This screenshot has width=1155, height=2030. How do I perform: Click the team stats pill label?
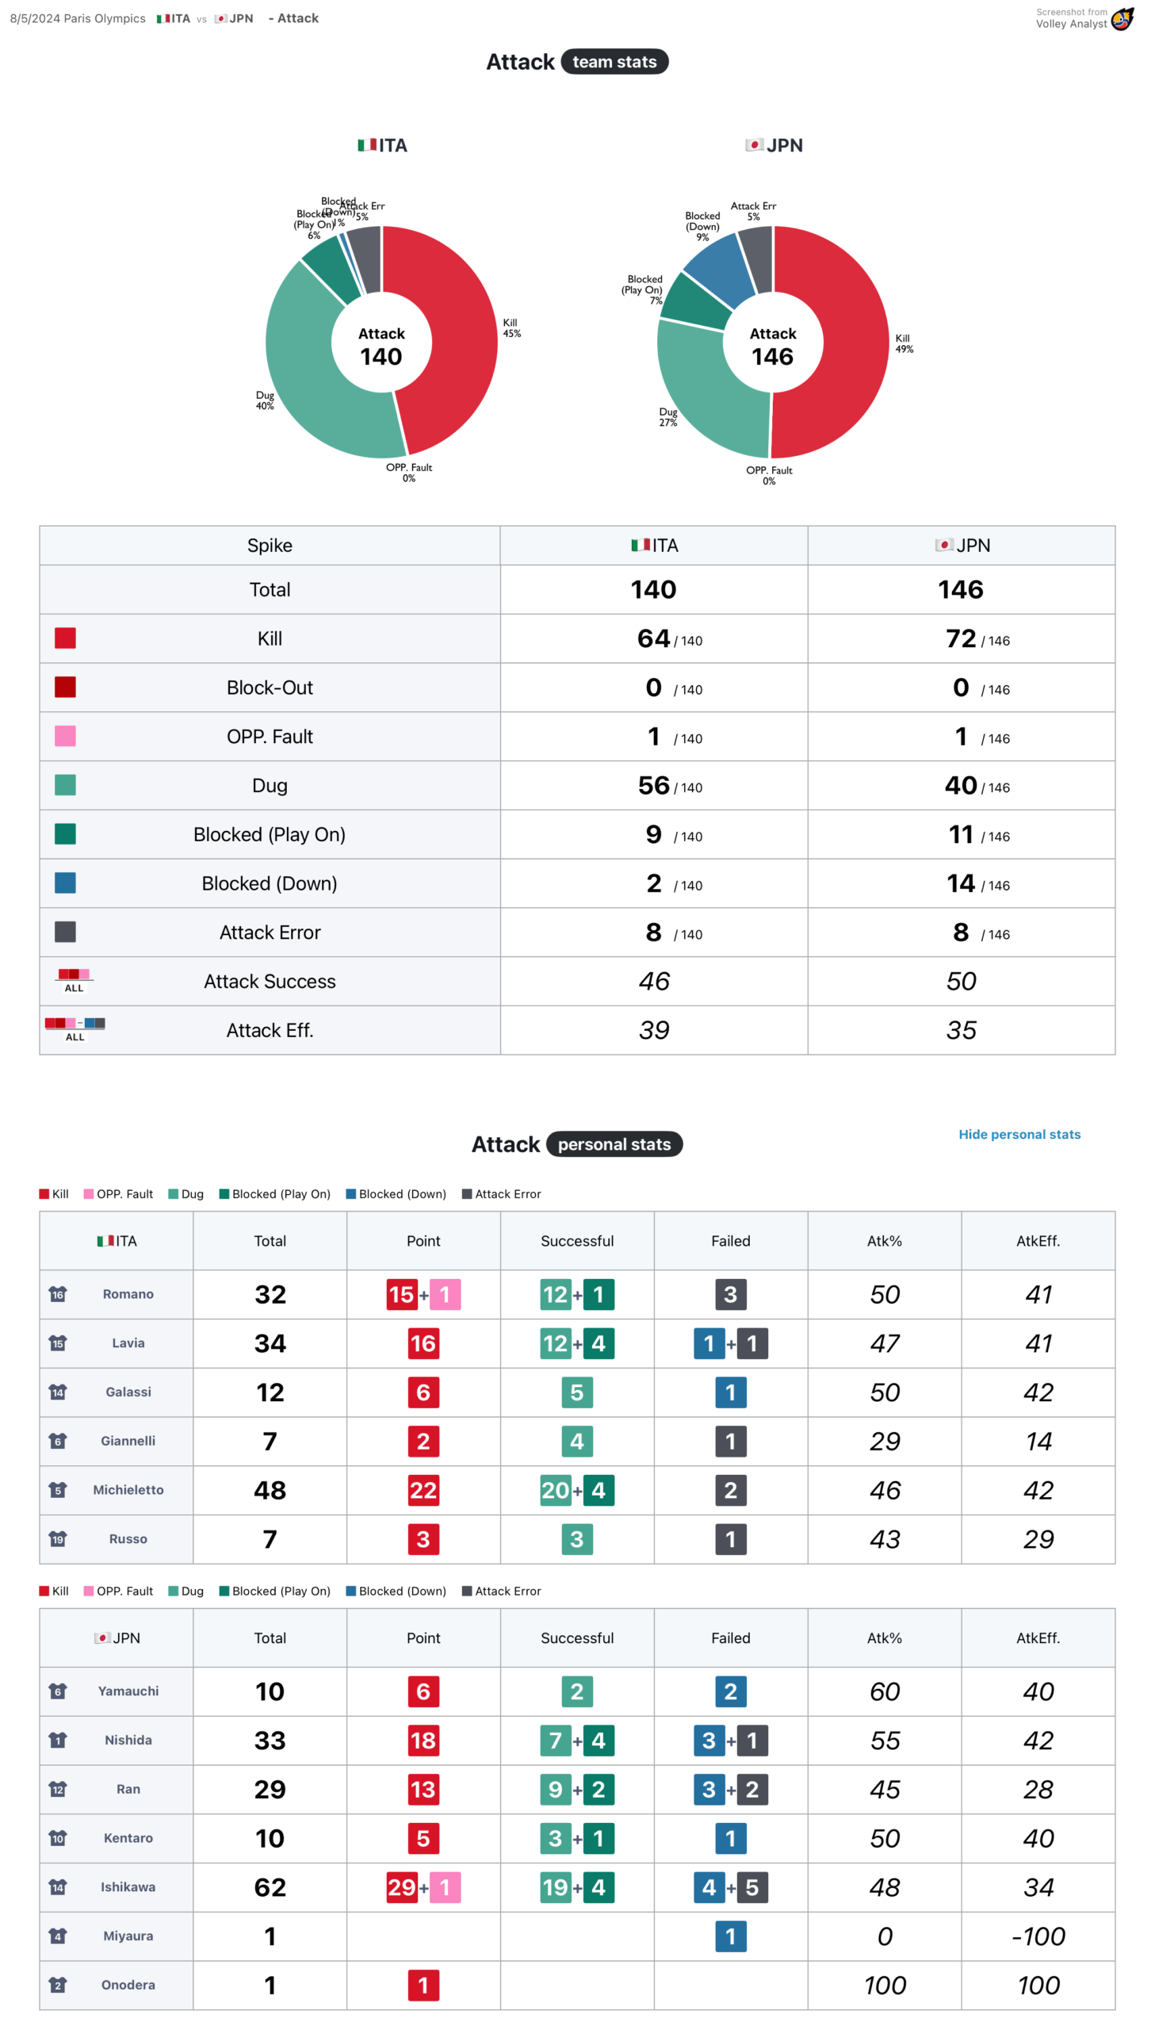click(x=614, y=62)
